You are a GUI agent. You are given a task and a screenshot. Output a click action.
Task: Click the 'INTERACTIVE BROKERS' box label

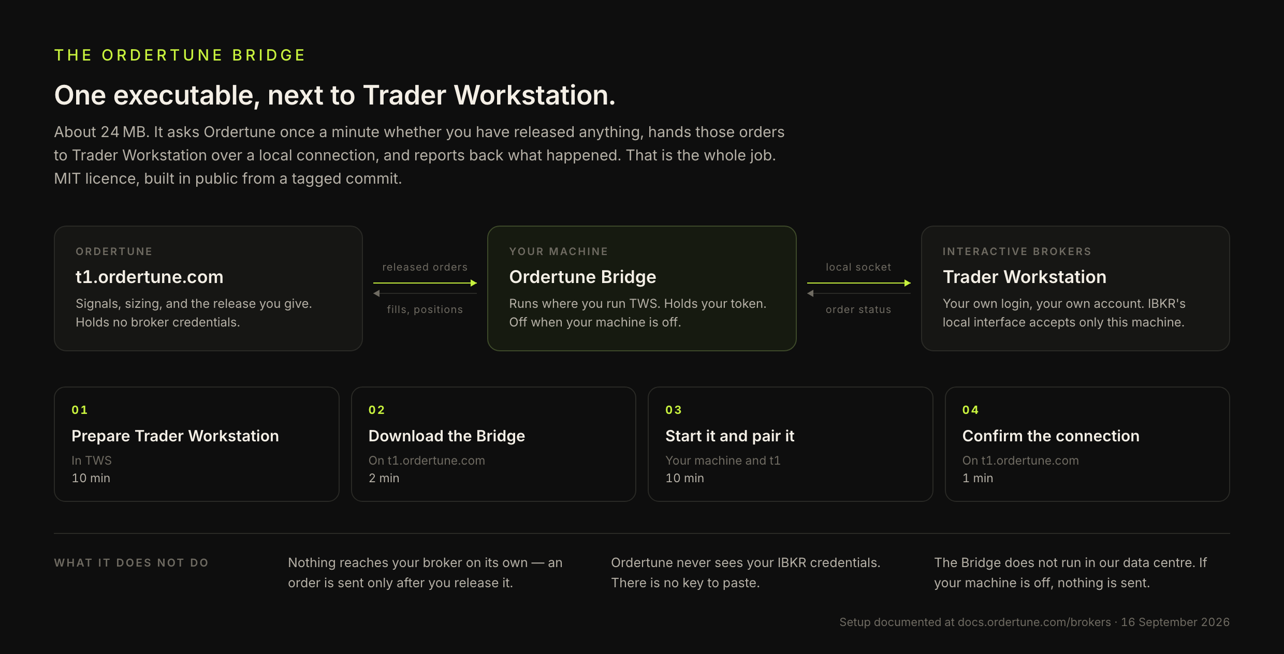[x=1017, y=251]
